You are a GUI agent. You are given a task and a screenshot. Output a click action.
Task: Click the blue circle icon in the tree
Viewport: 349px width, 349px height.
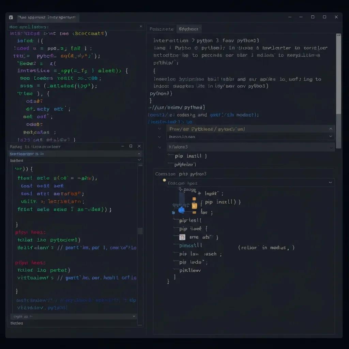pyautogui.click(x=181, y=210)
